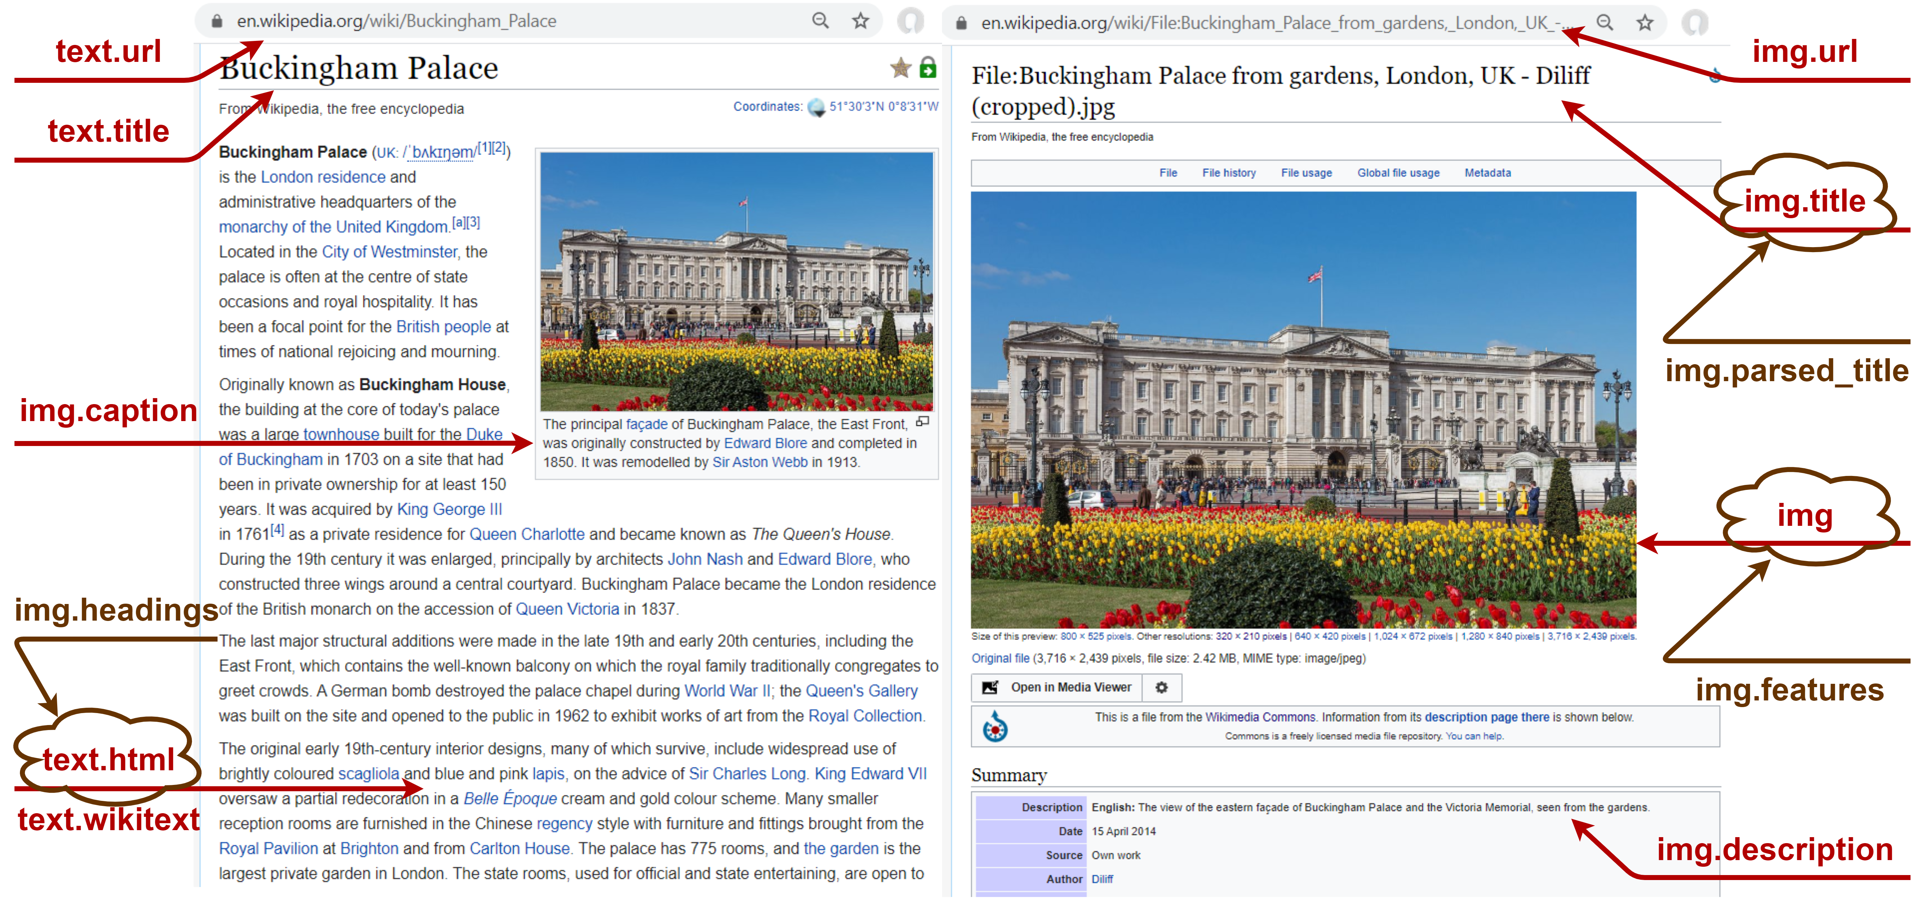The height and width of the screenshot is (898, 1922).
Task: Open media viewer settings gear
Action: click(x=1161, y=688)
